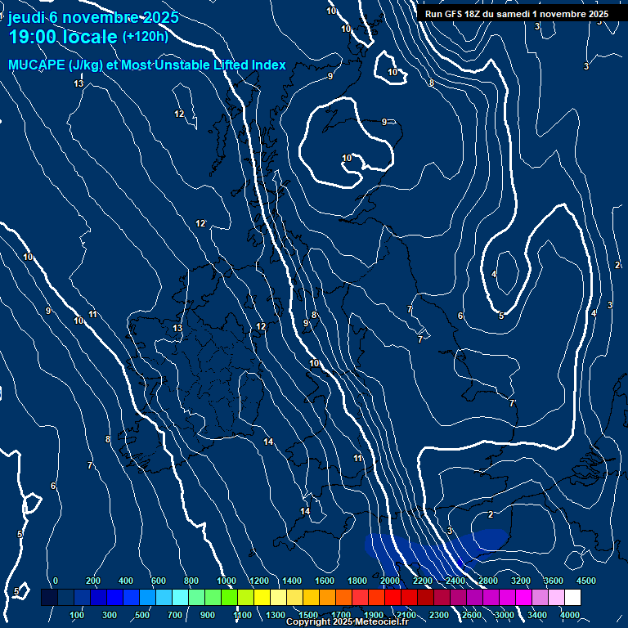
Task: Click the contour label 13 at top left
Action: [78, 83]
